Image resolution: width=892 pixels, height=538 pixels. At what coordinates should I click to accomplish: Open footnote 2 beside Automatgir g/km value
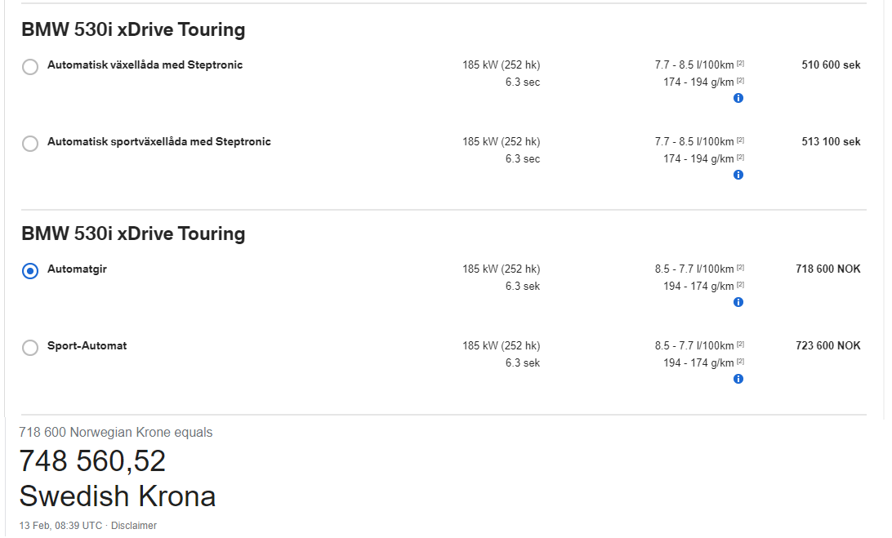(x=740, y=285)
